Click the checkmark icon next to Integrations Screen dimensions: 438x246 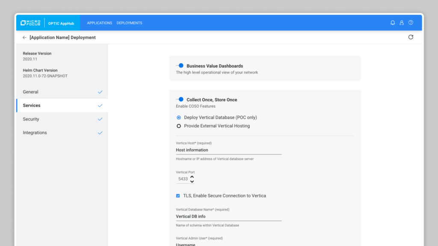(100, 133)
